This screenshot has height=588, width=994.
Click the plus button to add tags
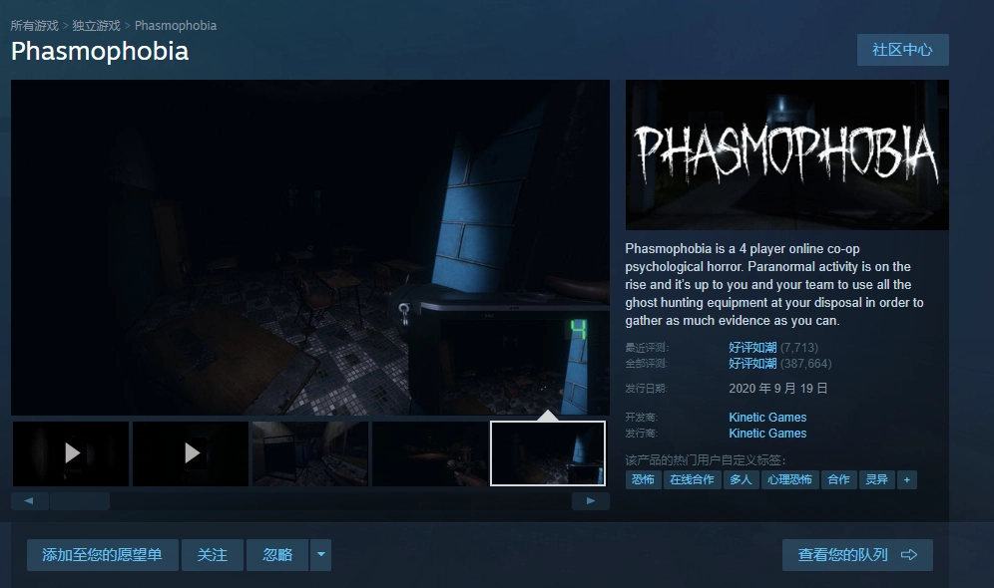point(907,479)
